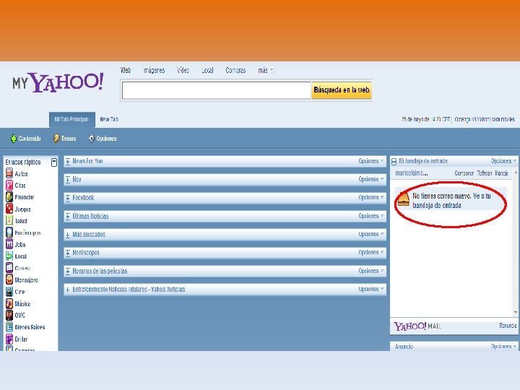This screenshot has width=520, height=390.
Task: Open the Salud quick link icon
Action: pyautogui.click(x=9, y=220)
